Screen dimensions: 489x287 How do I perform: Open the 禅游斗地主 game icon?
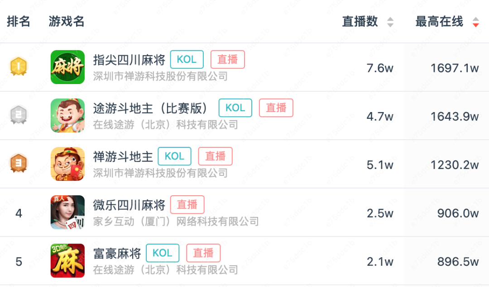coord(67,164)
